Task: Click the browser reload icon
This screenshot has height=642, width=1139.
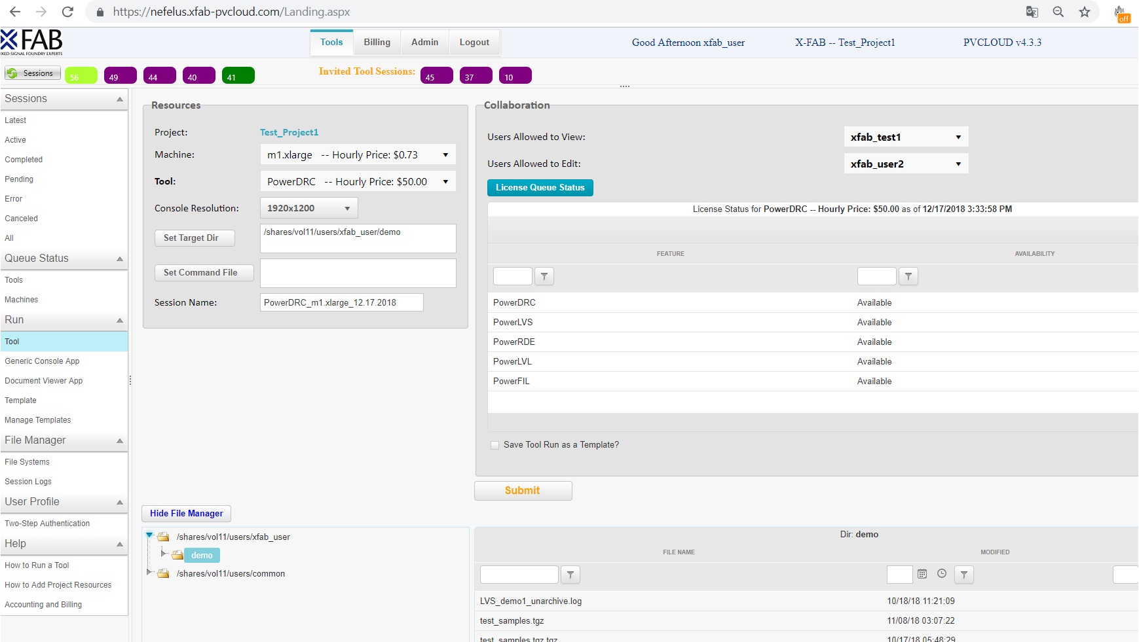Action: (67, 12)
